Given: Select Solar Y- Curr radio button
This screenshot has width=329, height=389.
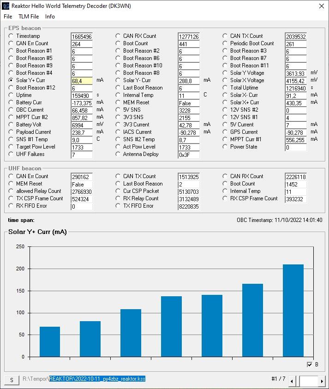Looking at the screenshot, I should tap(118, 80).
